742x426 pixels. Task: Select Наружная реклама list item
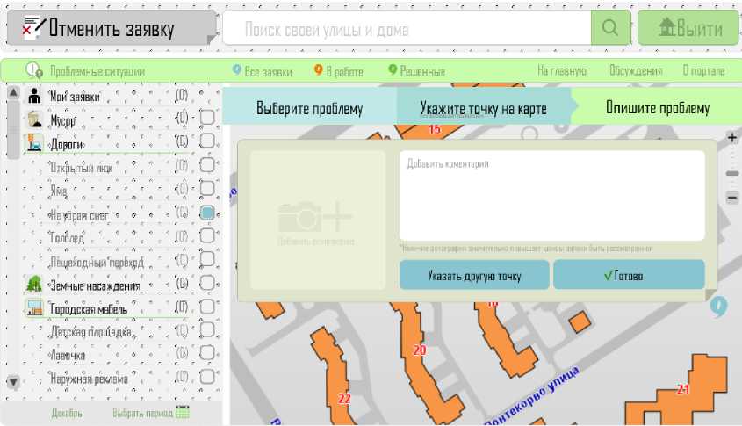pos(89,379)
